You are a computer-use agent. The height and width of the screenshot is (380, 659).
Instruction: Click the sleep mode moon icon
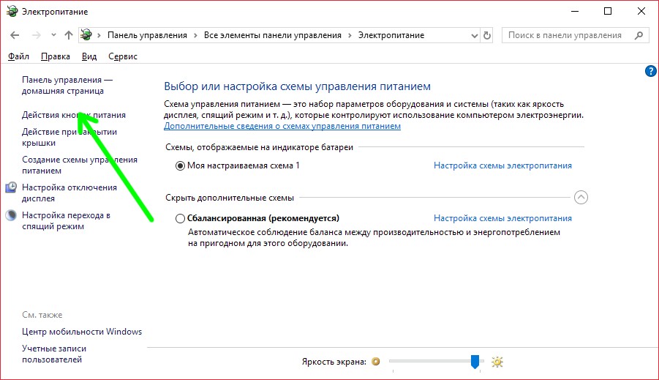pyautogui.click(x=12, y=215)
